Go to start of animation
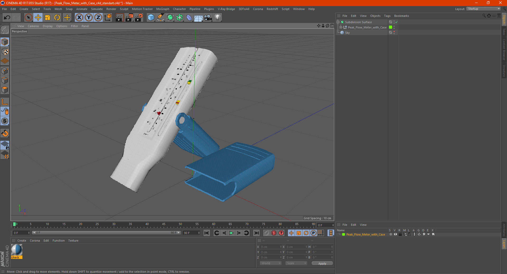The height and width of the screenshot is (274, 507). 207,233
